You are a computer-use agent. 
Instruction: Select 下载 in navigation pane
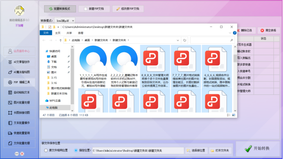pyautogui.click(x=54, y=62)
